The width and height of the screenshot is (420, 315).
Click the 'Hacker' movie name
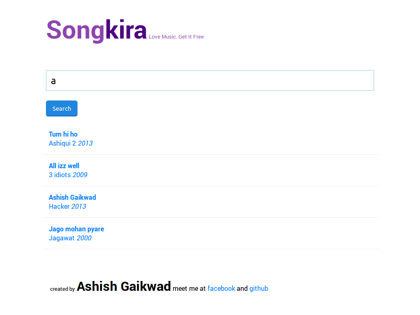[59, 206]
